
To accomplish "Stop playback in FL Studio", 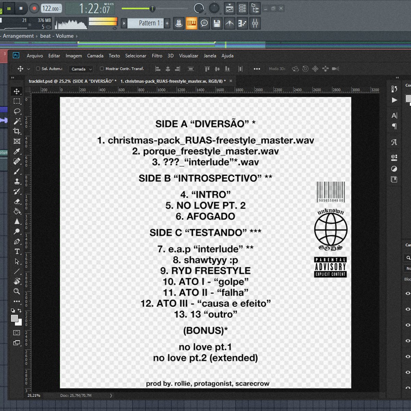I will tap(21, 8).
